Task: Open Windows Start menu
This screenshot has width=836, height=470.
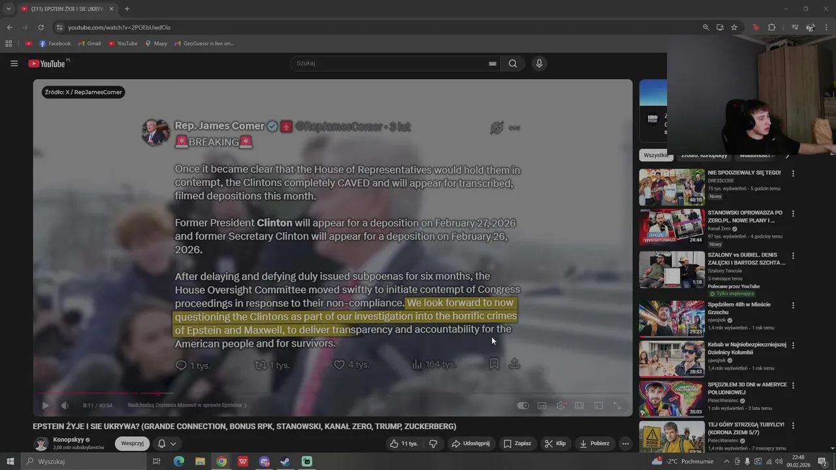Action: click(x=10, y=462)
